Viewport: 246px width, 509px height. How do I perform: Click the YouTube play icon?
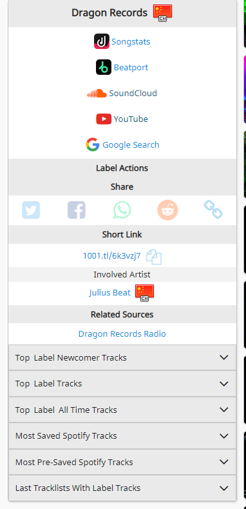tap(104, 119)
